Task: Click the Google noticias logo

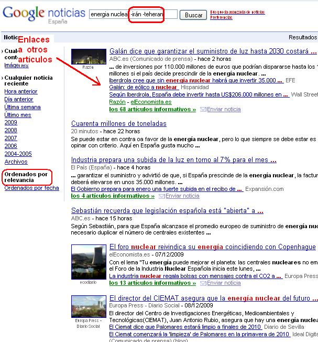Action: coord(43,15)
